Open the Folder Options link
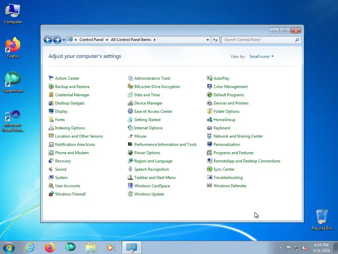 tap(226, 111)
